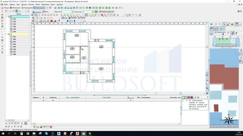Select the План mode button
This screenshot has height=136, width=243.
[x=65, y=18]
